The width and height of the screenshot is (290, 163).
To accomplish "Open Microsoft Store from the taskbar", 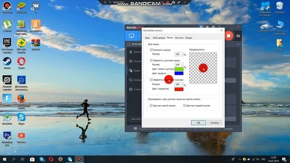I will pyautogui.click(x=32, y=159).
